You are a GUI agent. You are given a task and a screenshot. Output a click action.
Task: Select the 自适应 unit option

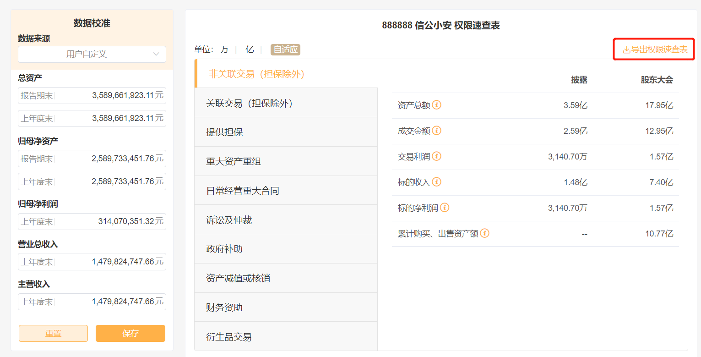coord(285,49)
